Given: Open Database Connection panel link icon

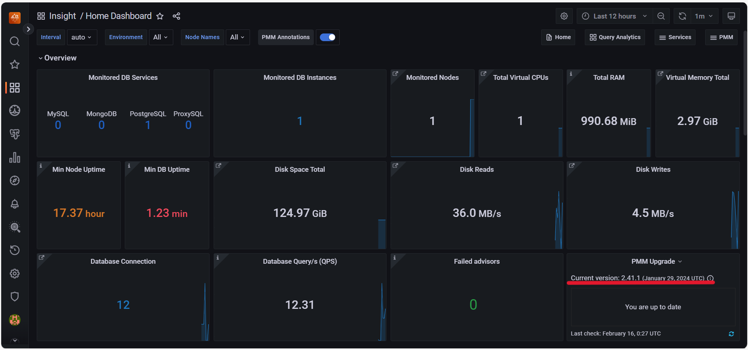Looking at the screenshot, I should [x=42, y=257].
